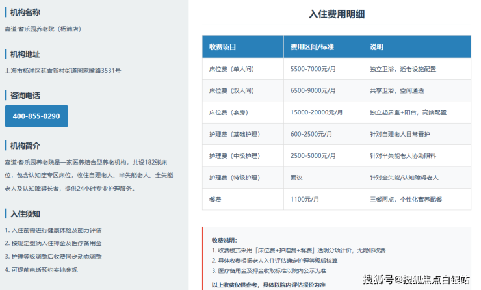
Task: Click fee note 1 about 床位费+护理费+餐费
Action: pos(299,250)
